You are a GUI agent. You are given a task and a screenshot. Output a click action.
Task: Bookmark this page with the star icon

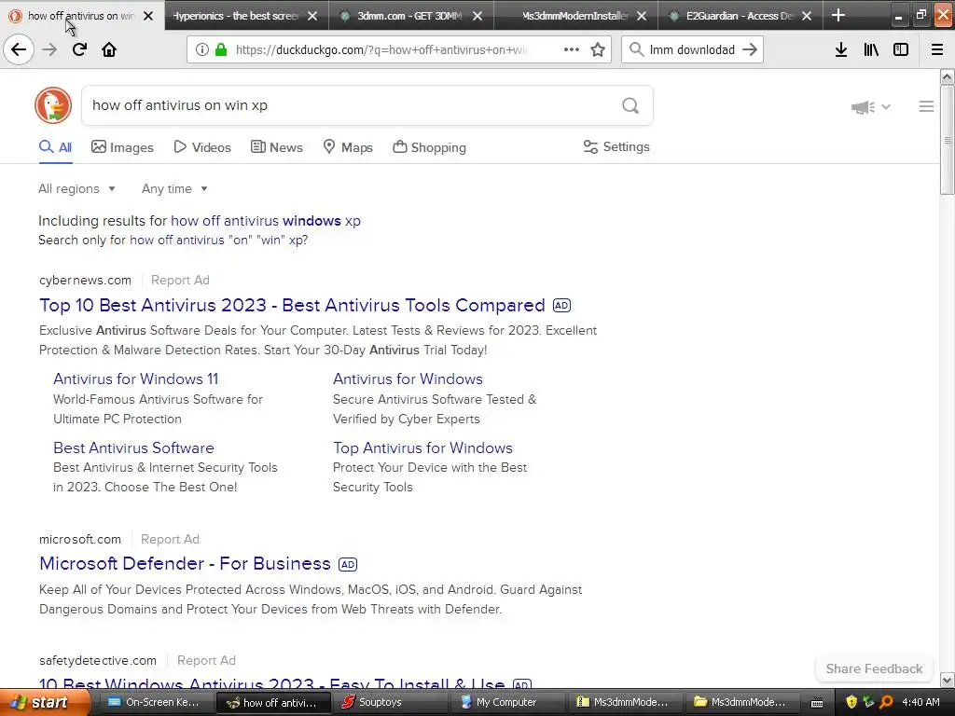598,49
